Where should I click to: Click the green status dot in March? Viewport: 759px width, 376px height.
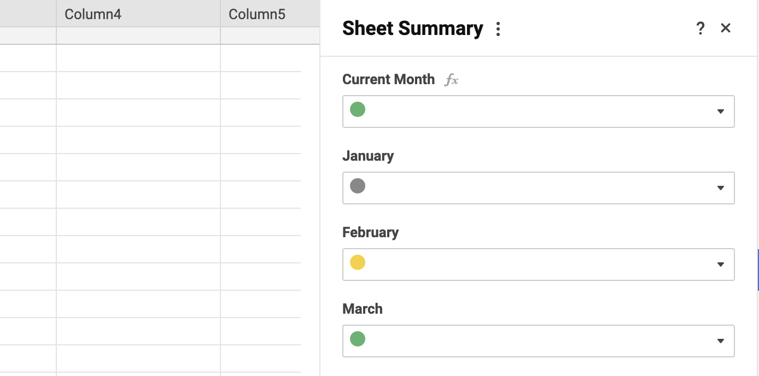pyautogui.click(x=358, y=339)
